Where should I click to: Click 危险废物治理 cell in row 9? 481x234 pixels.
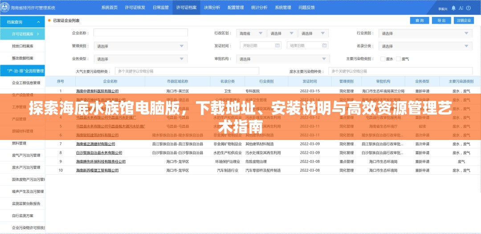256,161
